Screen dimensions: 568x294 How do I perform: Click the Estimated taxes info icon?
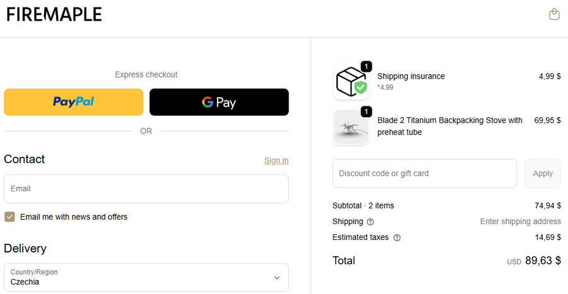pyautogui.click(x=397, y=238)
